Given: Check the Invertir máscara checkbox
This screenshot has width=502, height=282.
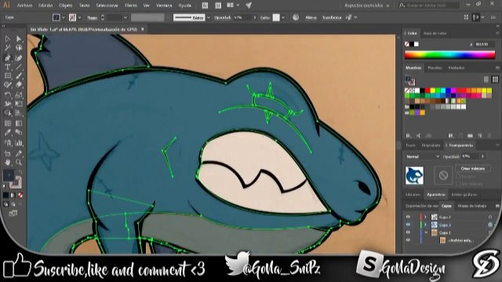Looking at the screenshot, I should pos(458,184).
